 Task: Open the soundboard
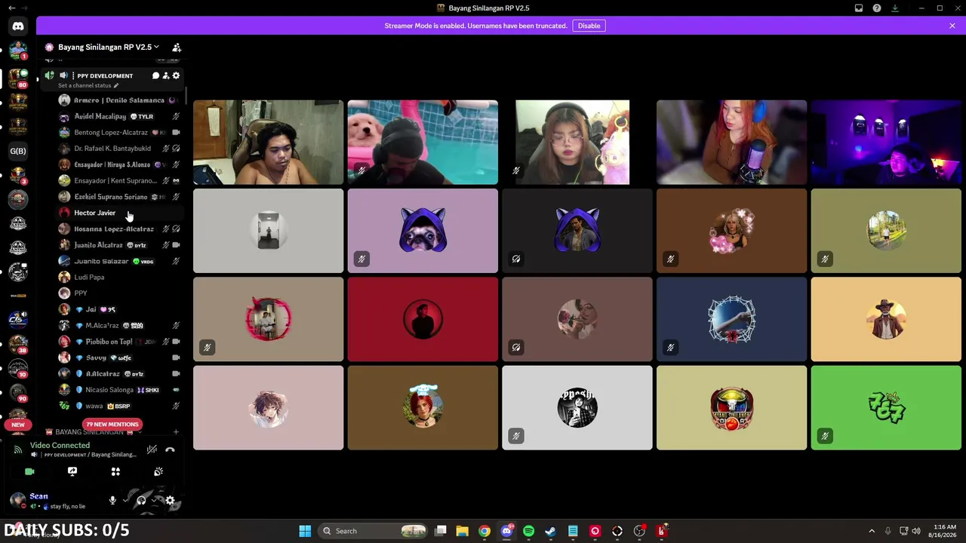pos(158,471)
